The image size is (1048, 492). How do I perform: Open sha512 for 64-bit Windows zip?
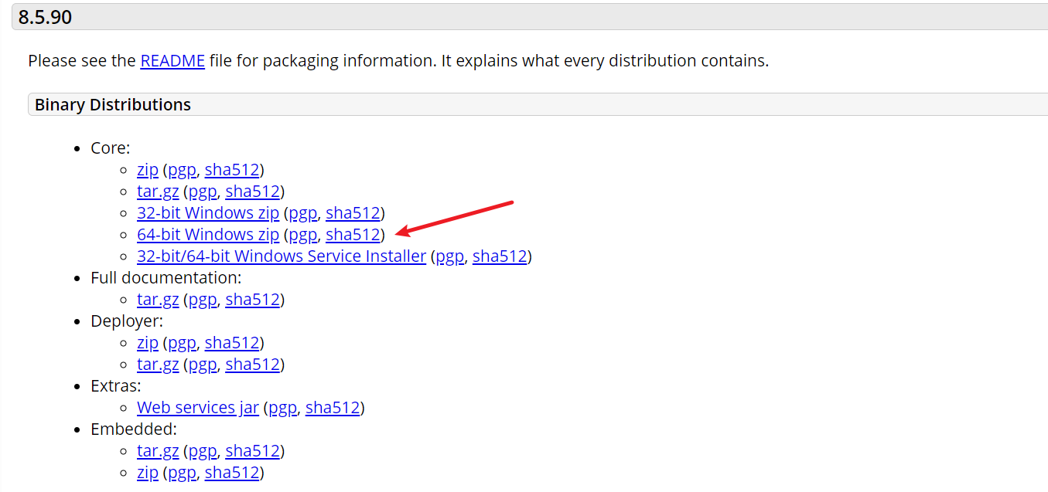click(x=353, y=235)
